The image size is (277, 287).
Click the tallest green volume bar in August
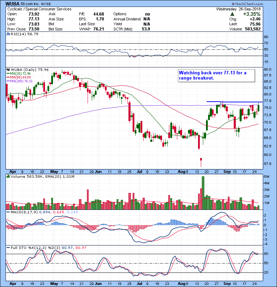point(203,193)
